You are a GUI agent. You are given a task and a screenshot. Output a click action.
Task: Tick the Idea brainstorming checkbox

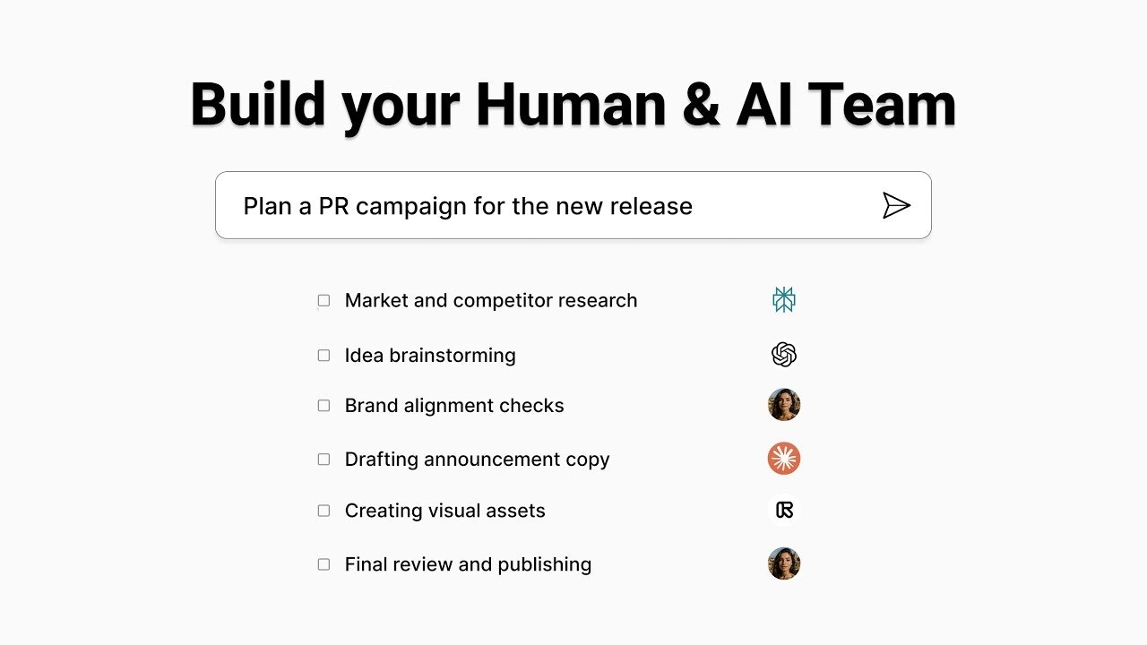[x=323, y=356]
